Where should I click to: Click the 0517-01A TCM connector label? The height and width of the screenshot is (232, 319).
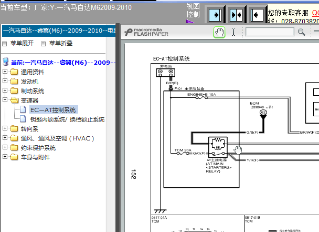159,219
